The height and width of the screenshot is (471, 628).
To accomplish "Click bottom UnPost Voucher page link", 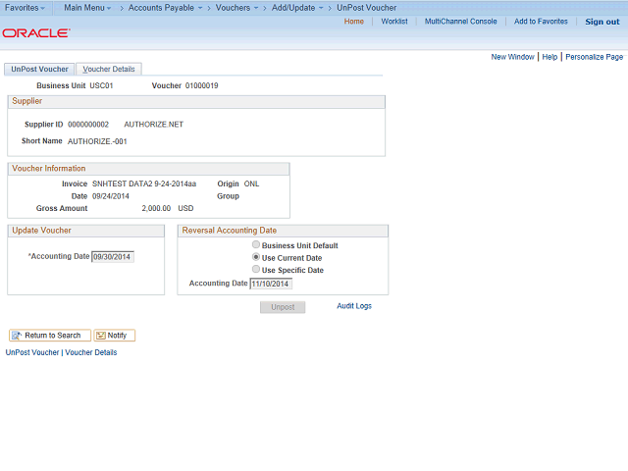I will click(x=32, y=352).
